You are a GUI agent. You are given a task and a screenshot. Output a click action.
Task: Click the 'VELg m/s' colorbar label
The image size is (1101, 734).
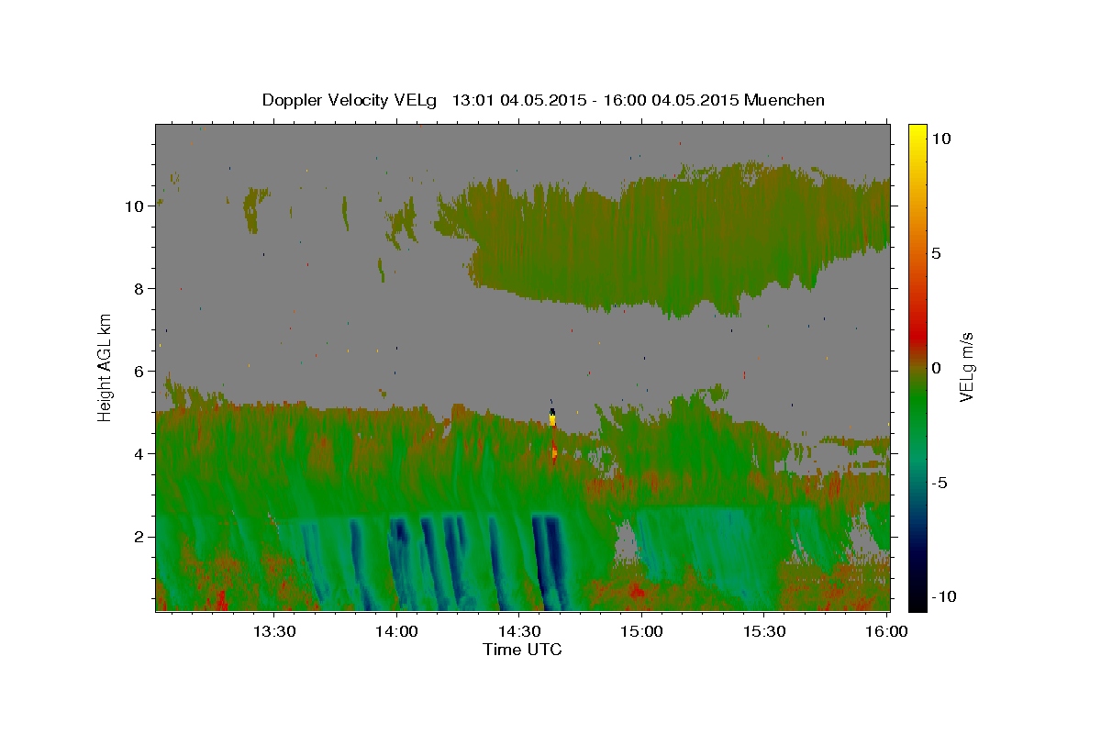pyautogui.click(x=965, y=366)
